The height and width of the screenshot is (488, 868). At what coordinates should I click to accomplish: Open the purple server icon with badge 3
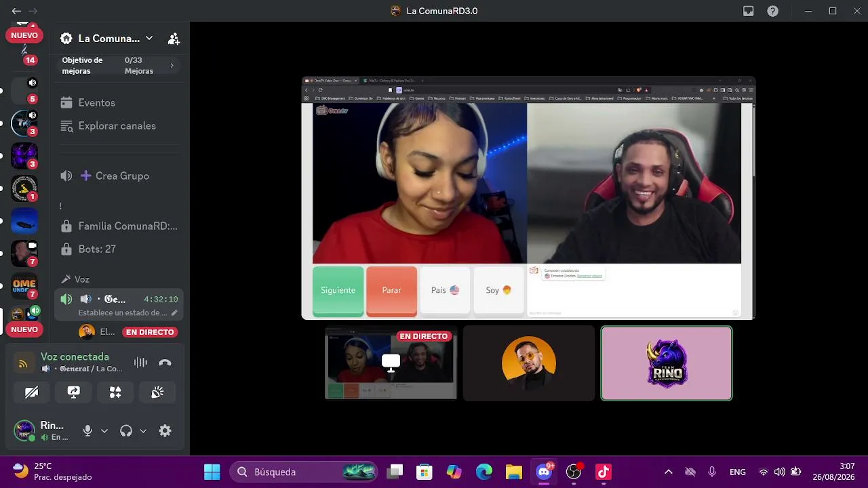(x=24, y=156)
